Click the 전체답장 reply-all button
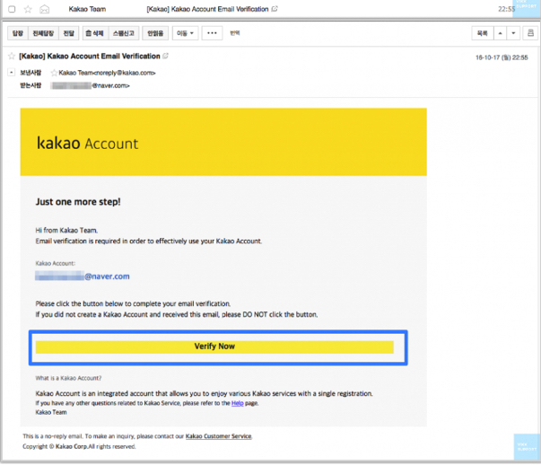The width and height of the screenshot is (541, 465). click(x=43, y=33)
